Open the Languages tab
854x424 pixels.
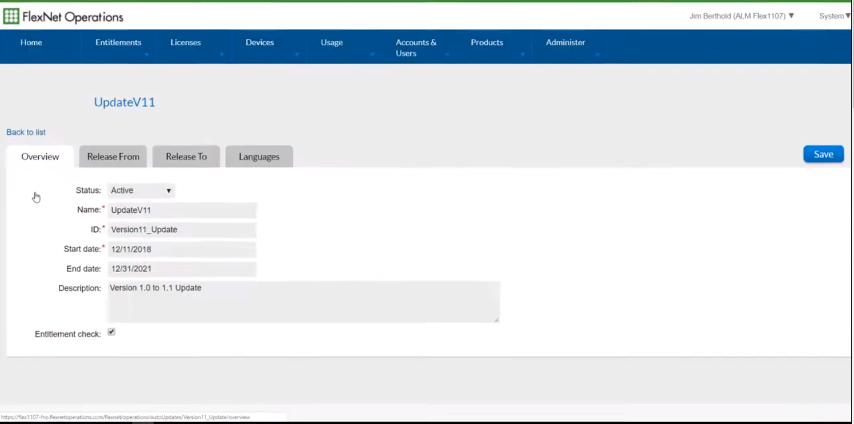click(x=259, y=156)
